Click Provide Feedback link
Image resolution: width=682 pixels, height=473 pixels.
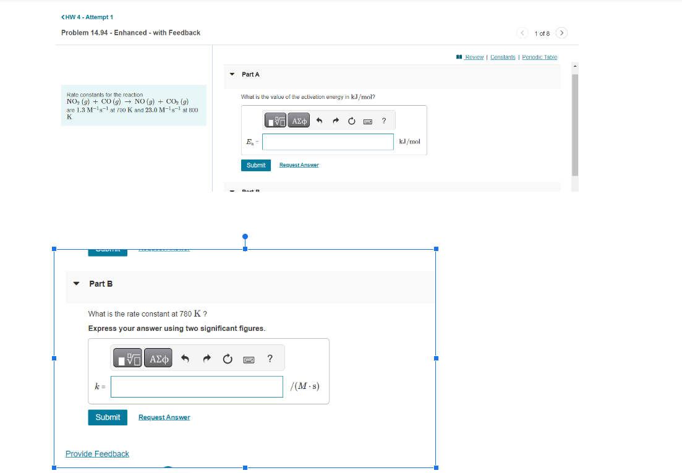click(x=98, y=454)
